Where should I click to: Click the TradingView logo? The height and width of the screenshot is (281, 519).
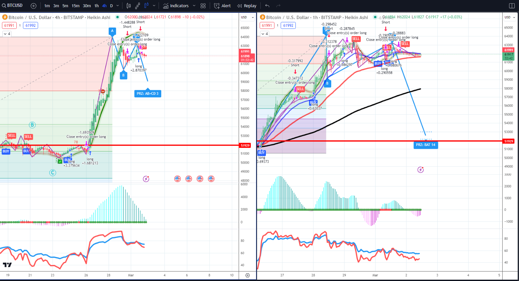pyautogui.click(x=7, y=265)
